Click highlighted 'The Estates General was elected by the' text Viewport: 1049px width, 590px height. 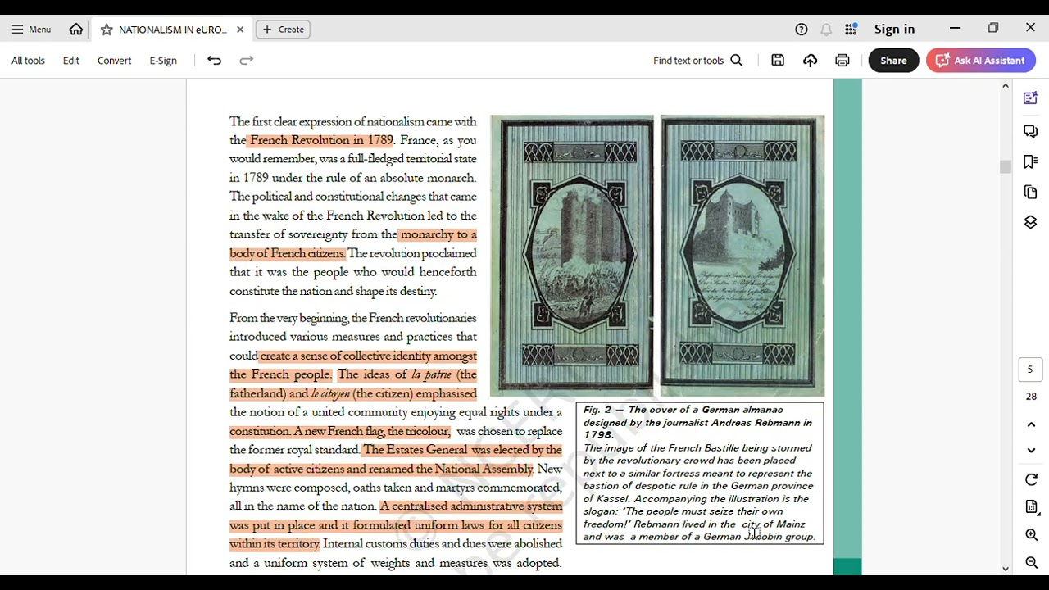pos(462,450)
